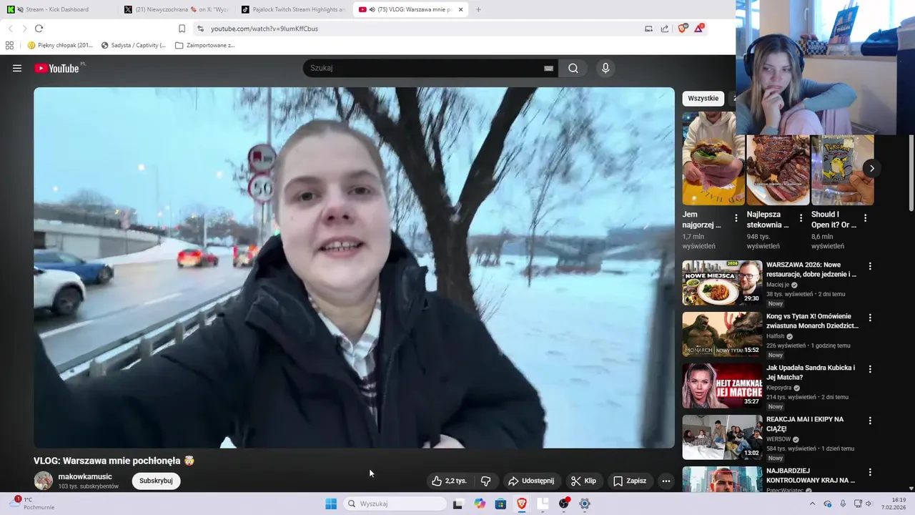The image size is (915, 515).
Task: Open Klepsydra channel name
Action: (x=779, y=388)
